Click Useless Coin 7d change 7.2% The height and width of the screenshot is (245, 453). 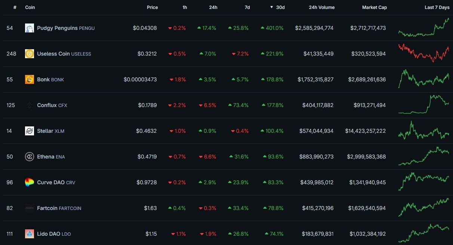[240, 54]
